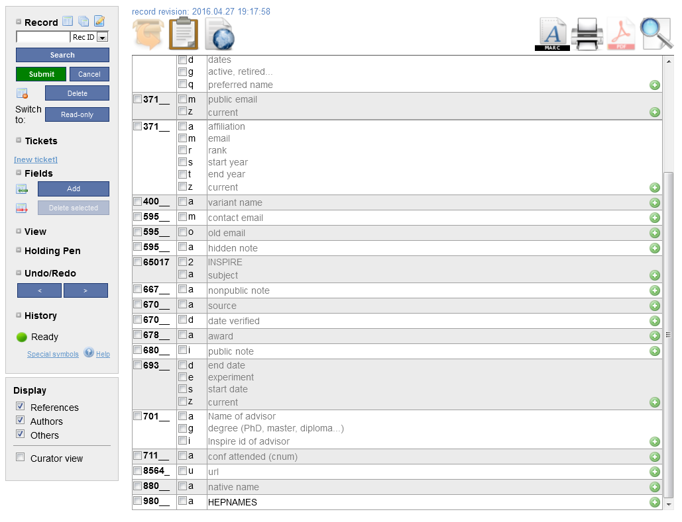682x522 pixels.
Task: Click plus icon on public note row
Action: click(655, 351)
